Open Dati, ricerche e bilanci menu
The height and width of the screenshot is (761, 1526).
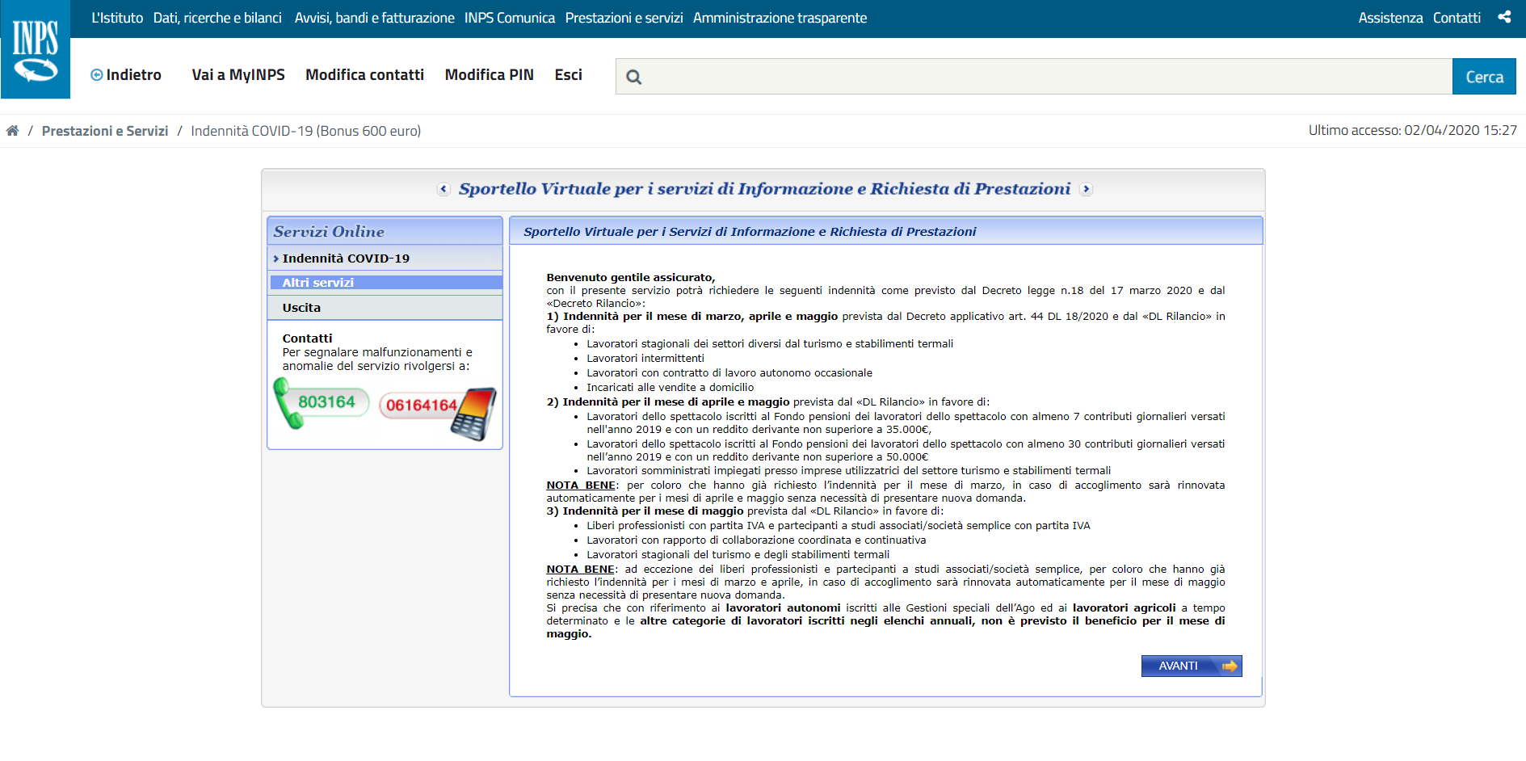217,18
